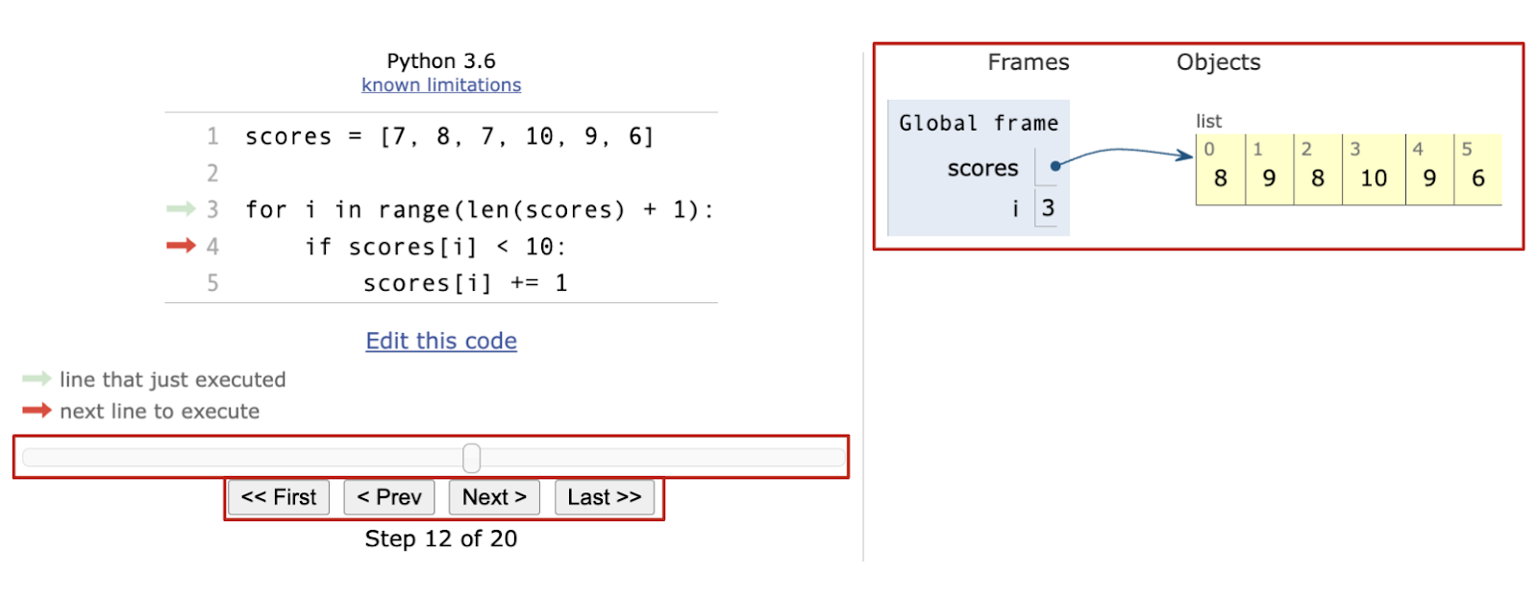The height and width of the screenshot is (597, 1538).
Task: Click the 'Edit this code' link
Action: tap(441, 341)
